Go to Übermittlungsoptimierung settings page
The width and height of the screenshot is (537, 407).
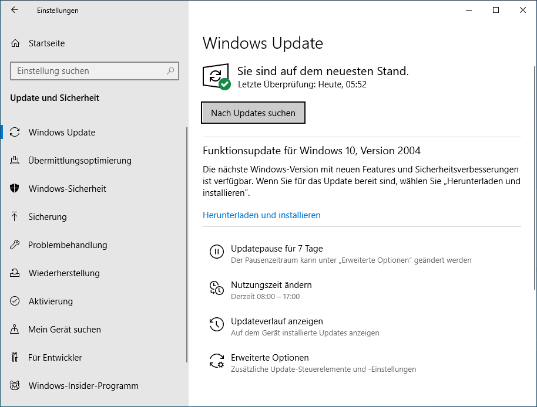pyautogui.click(x=79, y=161)
